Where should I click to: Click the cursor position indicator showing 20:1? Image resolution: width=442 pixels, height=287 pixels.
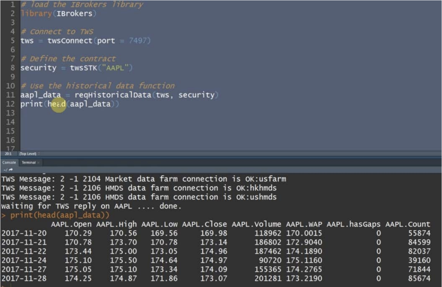pyautogui.click(x=8, y=154)
